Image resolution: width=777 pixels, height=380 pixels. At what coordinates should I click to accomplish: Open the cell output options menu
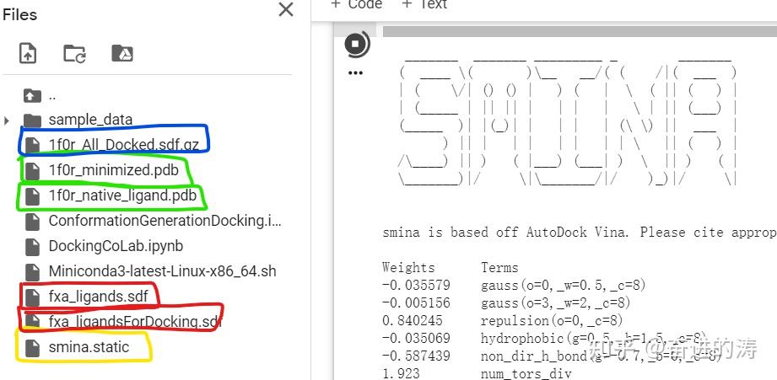point(355,72)
